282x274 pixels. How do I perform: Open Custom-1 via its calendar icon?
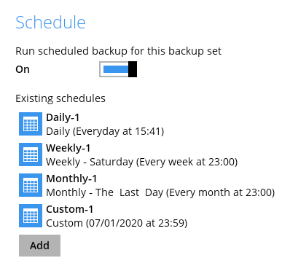(31, 216)
